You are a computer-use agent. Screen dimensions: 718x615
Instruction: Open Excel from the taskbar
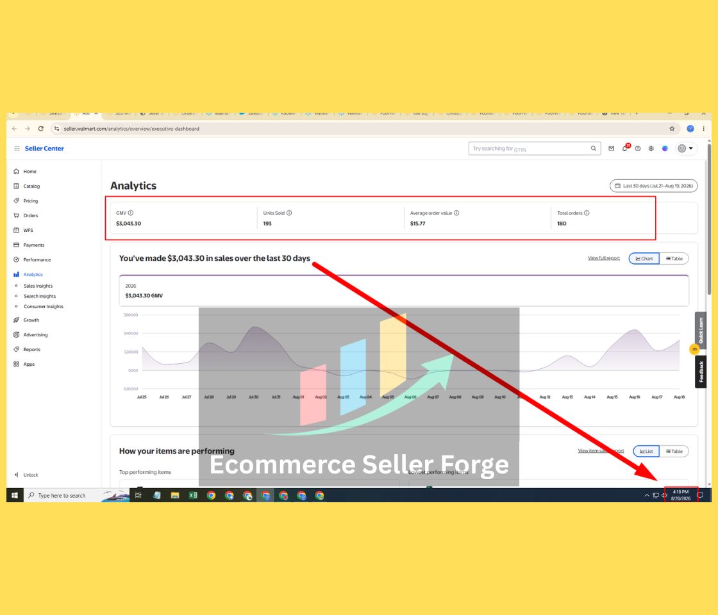click(193, 496)
